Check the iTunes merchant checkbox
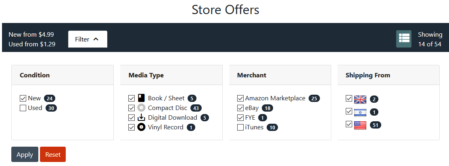449x166 pixels. 240,127
